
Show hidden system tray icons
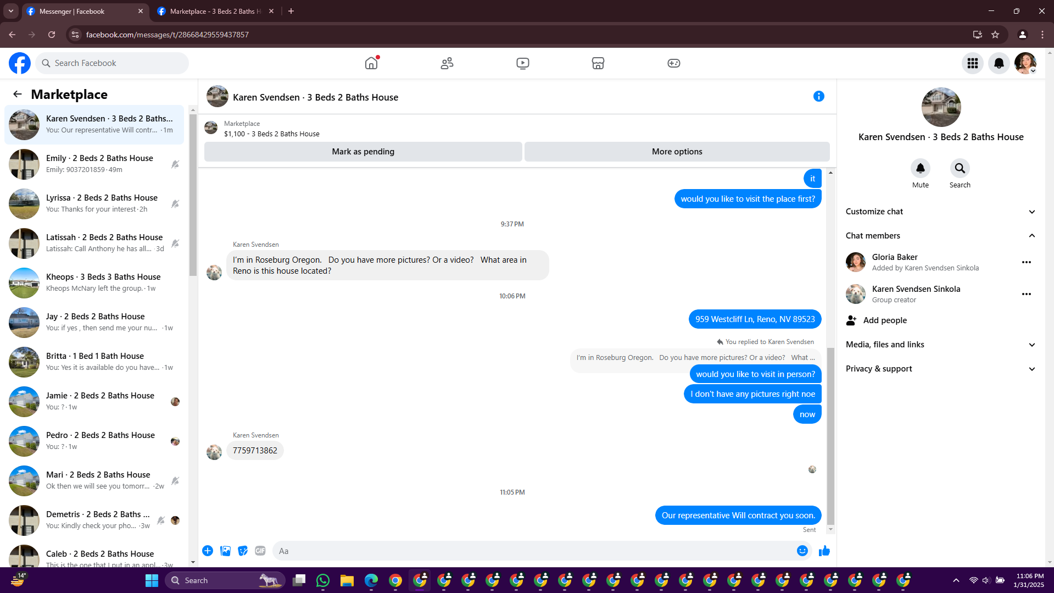coord(956,580)
